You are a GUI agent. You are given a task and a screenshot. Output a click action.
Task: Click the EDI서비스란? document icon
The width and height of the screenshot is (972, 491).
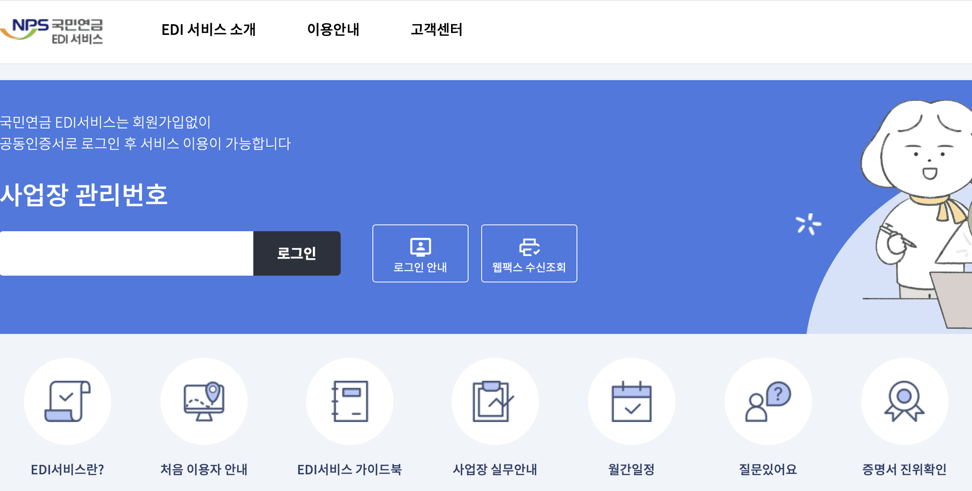pyautogui.click(x=67, y=401)
